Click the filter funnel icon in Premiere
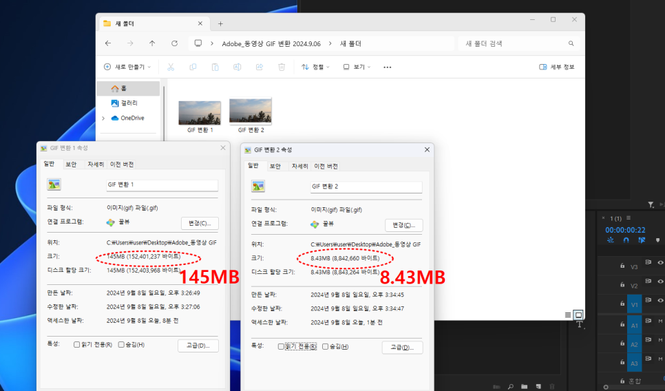Viewport: 665px width, 391px height. tap(651, 205)
